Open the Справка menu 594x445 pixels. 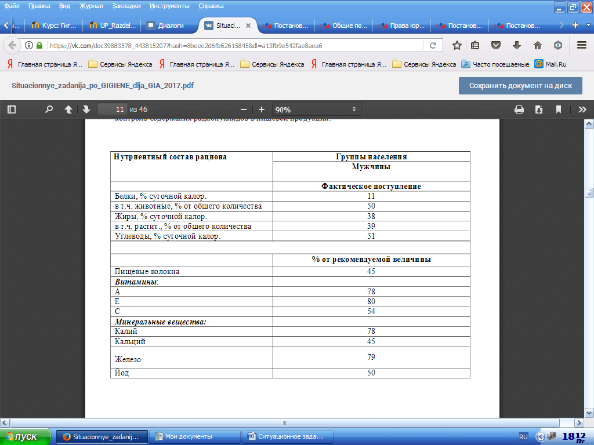click(211, 6)
